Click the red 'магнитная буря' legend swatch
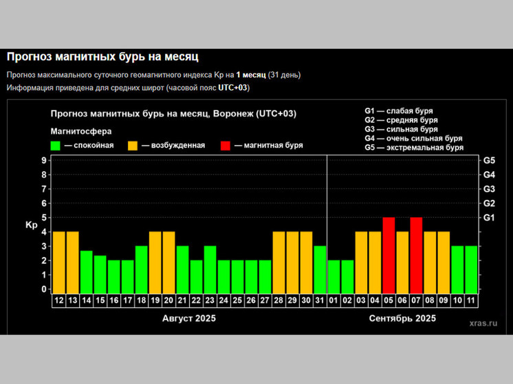 coord(226,146)
